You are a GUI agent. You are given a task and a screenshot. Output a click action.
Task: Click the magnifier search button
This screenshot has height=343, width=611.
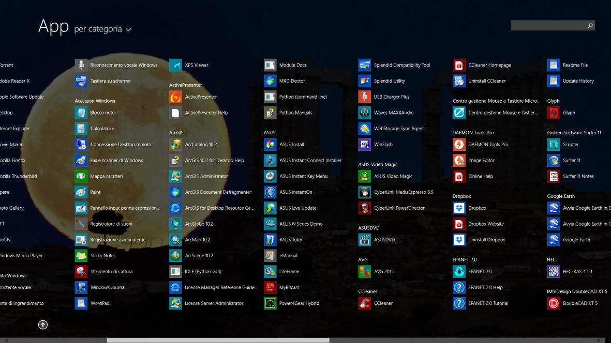click(590, 25)
